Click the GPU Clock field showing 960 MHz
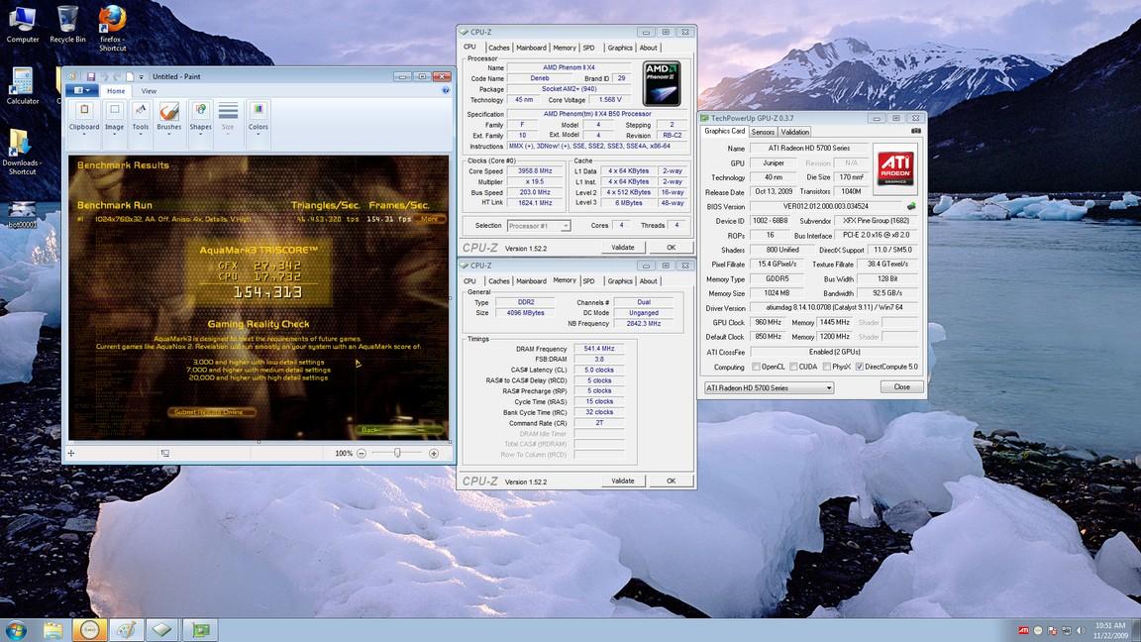Viewport: 1141px width, 642px height. click(x=769, y=322)
